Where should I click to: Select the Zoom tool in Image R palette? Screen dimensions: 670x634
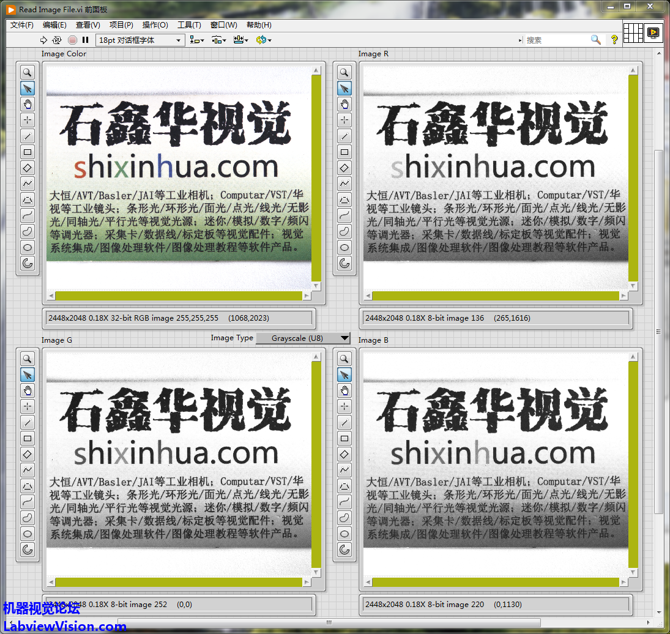pos(344,72)
